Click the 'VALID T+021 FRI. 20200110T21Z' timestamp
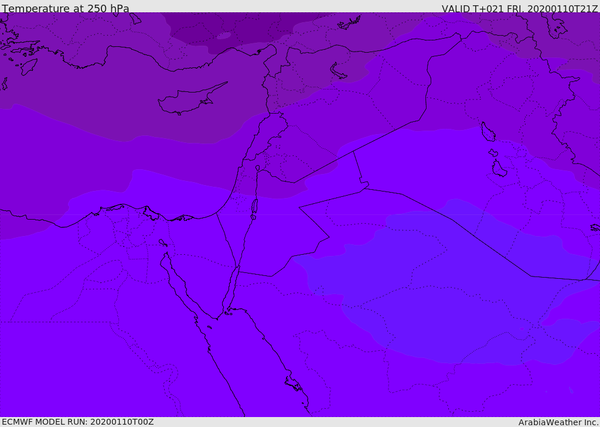600x427 pixels. (519, 8)
